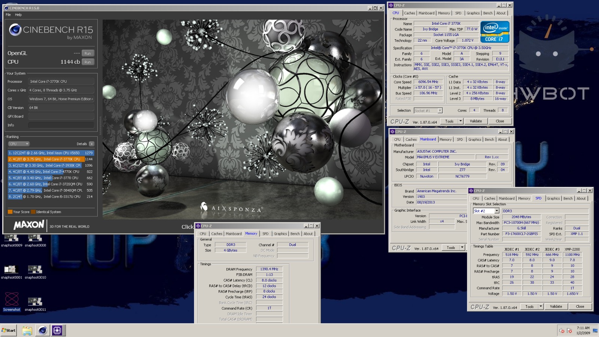Open About tab in CPU-Z SPD window
This screenshot has height=337, width=599.
click(x=581, y=198)
